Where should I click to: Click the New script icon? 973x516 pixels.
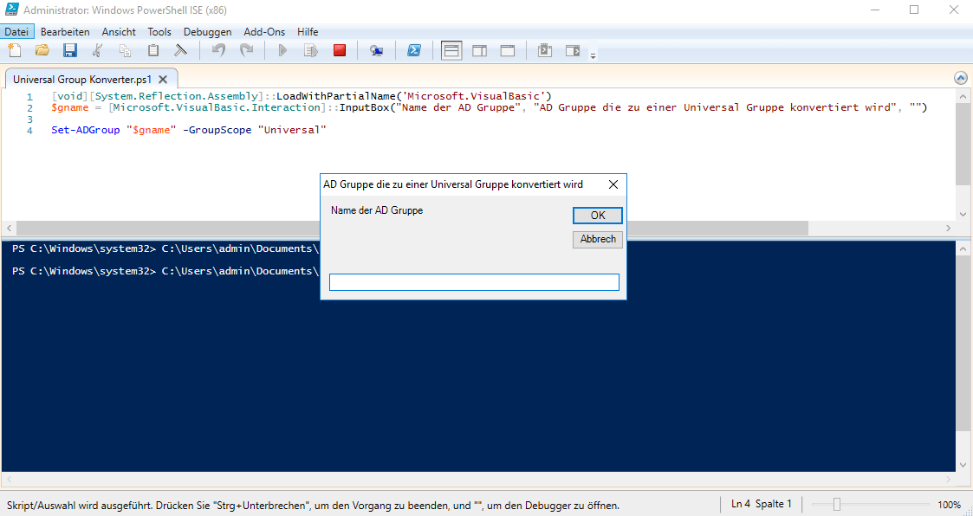click(14, 51)
